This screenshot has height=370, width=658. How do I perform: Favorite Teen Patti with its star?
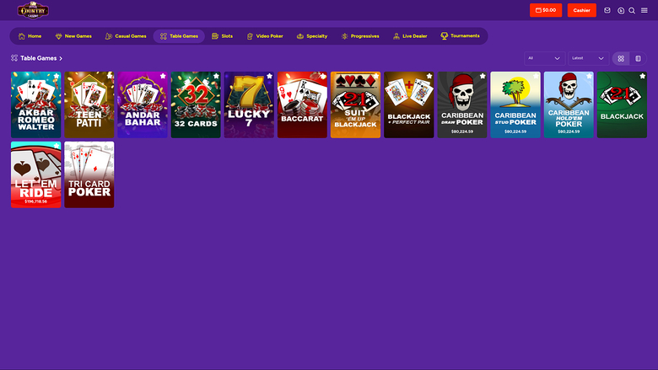click(109, 76)
